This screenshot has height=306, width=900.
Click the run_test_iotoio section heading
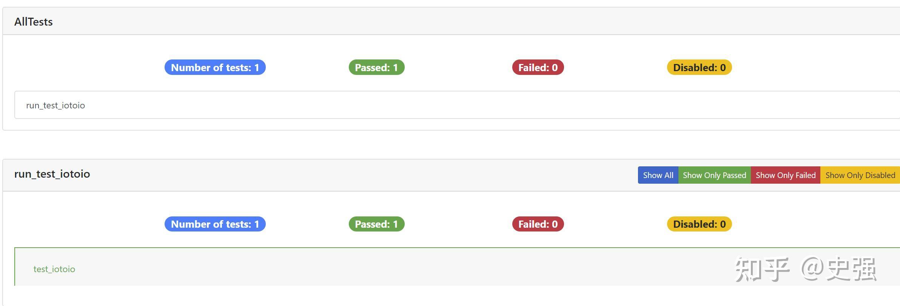pyautogui.click(x=52, y=174)
